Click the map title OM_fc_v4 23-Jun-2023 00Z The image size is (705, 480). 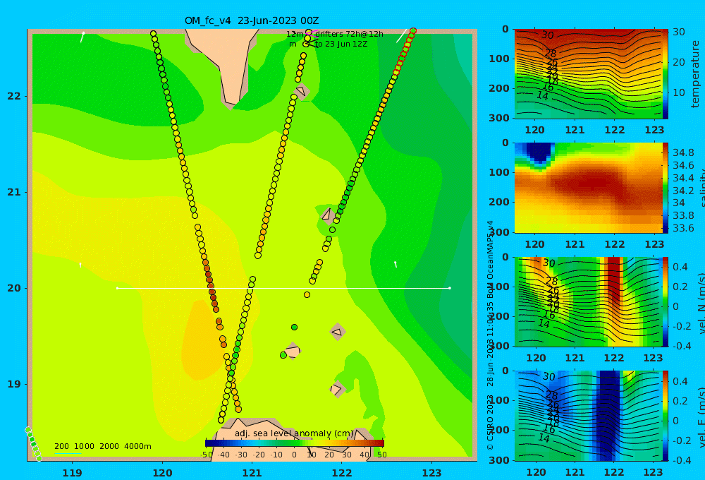pos(252,20)
